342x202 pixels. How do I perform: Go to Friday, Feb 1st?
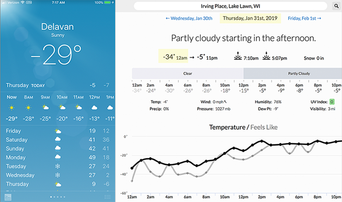click(x=304, y=18)
